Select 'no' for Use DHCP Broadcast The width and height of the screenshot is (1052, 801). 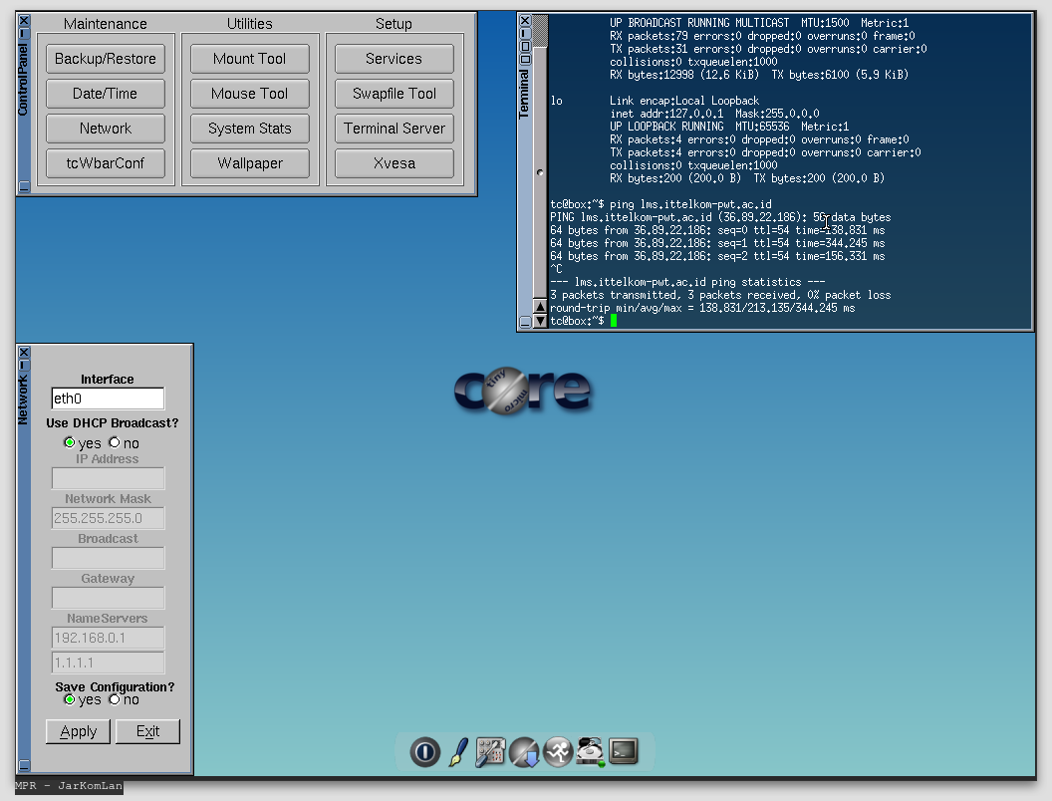pyautogui.click(x=115, y=442)
